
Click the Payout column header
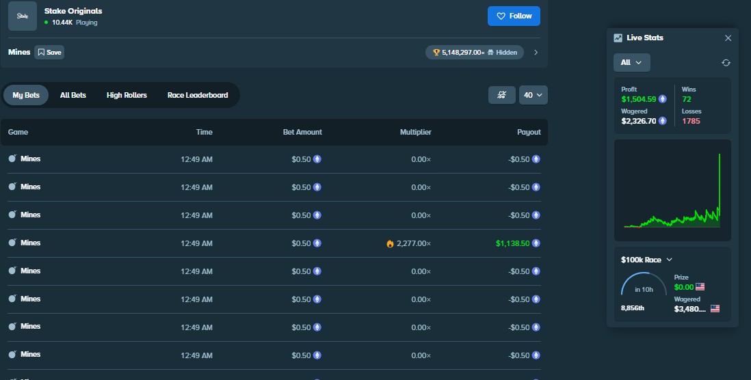click(529, 132)
